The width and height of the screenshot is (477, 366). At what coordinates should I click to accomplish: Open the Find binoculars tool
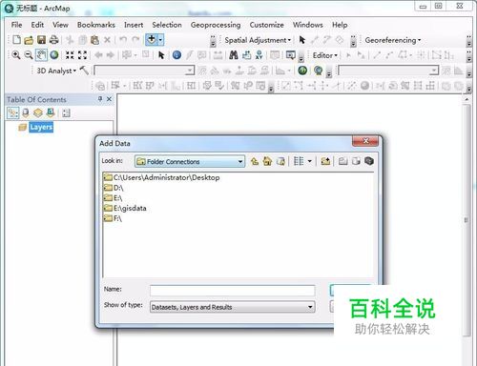[x=234, y=55]
